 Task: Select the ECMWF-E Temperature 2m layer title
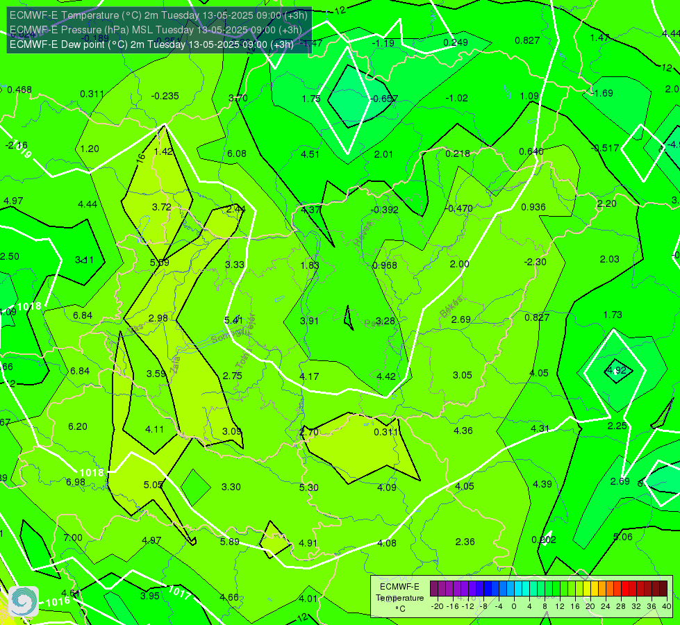tap(158, 15)
